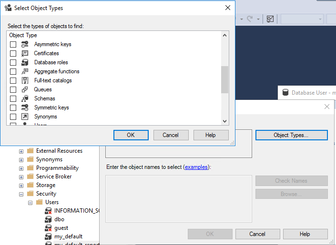The image size is (336, 245).
Task: Expand the Service Broker node
Action: pyautogui.click(x=21, y=176)
